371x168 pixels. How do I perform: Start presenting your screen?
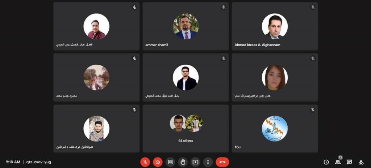(195, 162)
